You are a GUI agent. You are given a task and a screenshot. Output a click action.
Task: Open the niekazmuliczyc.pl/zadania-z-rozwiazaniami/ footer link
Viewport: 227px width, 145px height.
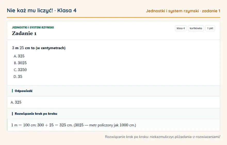185,137
